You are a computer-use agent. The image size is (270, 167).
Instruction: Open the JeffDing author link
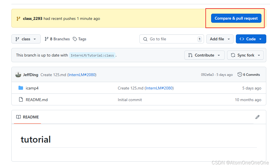(x=31, y=75)
